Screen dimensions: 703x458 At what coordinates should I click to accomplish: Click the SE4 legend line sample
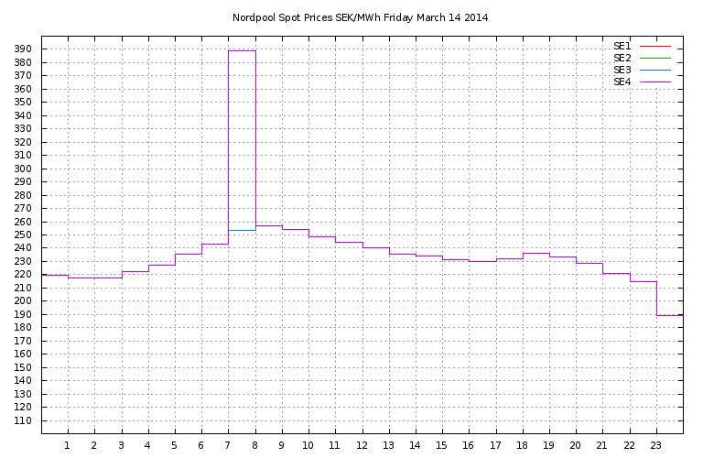[655, 82]
